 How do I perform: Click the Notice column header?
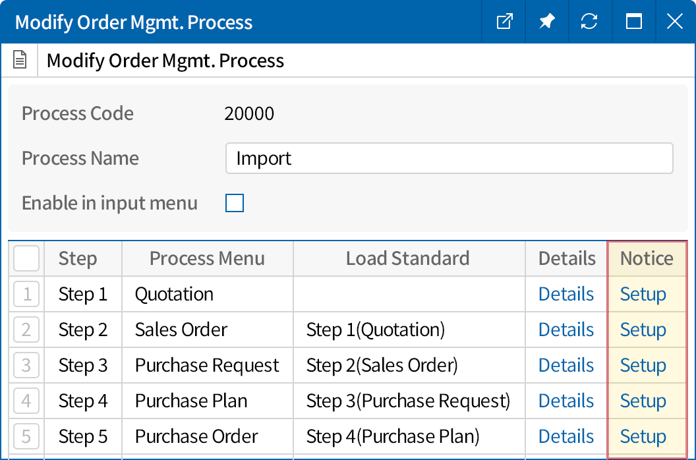[x=647, y=258]
